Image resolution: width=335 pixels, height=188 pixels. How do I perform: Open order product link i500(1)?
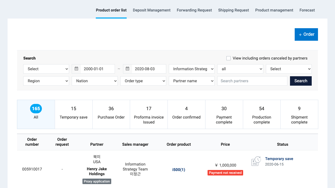(x=178, y=170)
